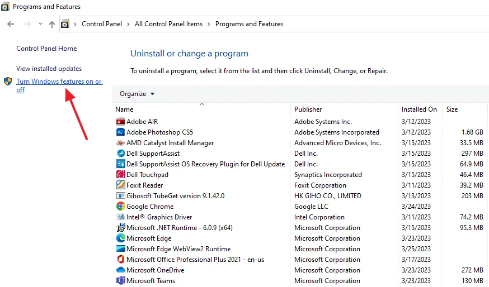Click the Programs and Features title bar icon

pos(5,7)
